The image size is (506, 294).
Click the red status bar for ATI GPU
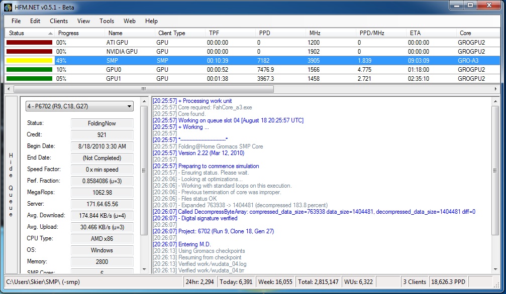click(x=29, y=43)
